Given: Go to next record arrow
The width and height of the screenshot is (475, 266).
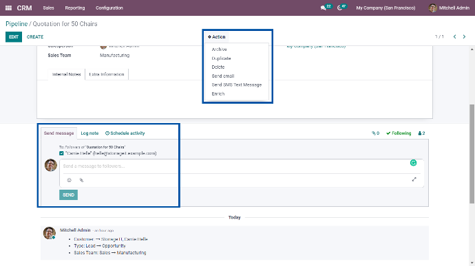Looking at the screenshot, I should click(x=464, y=36).
